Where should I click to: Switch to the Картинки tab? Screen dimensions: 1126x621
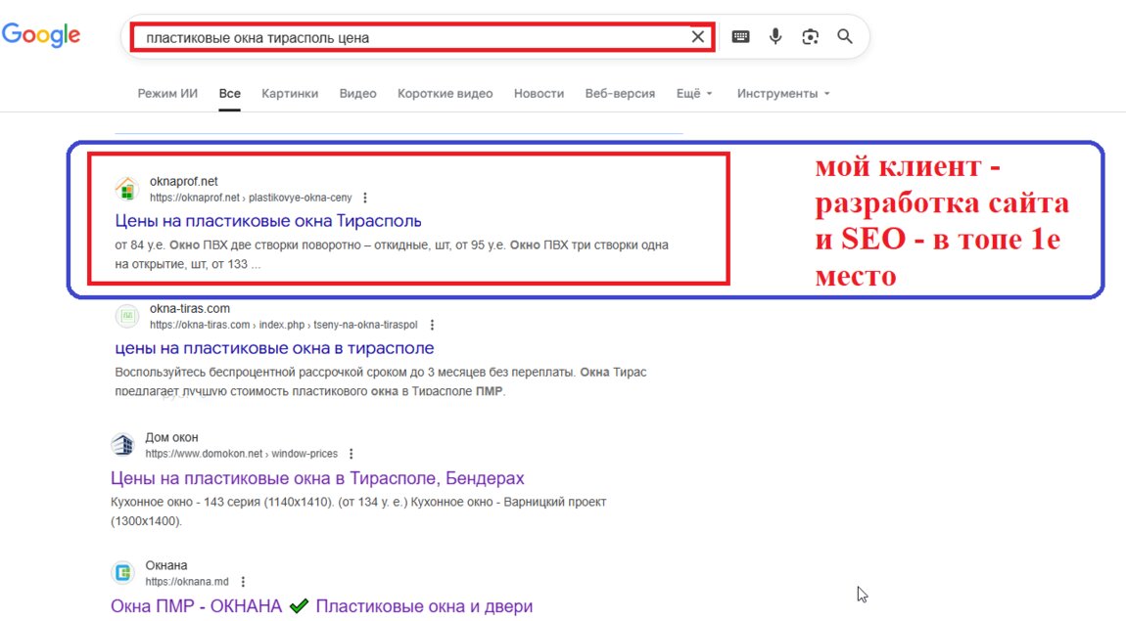coord(290,94)
